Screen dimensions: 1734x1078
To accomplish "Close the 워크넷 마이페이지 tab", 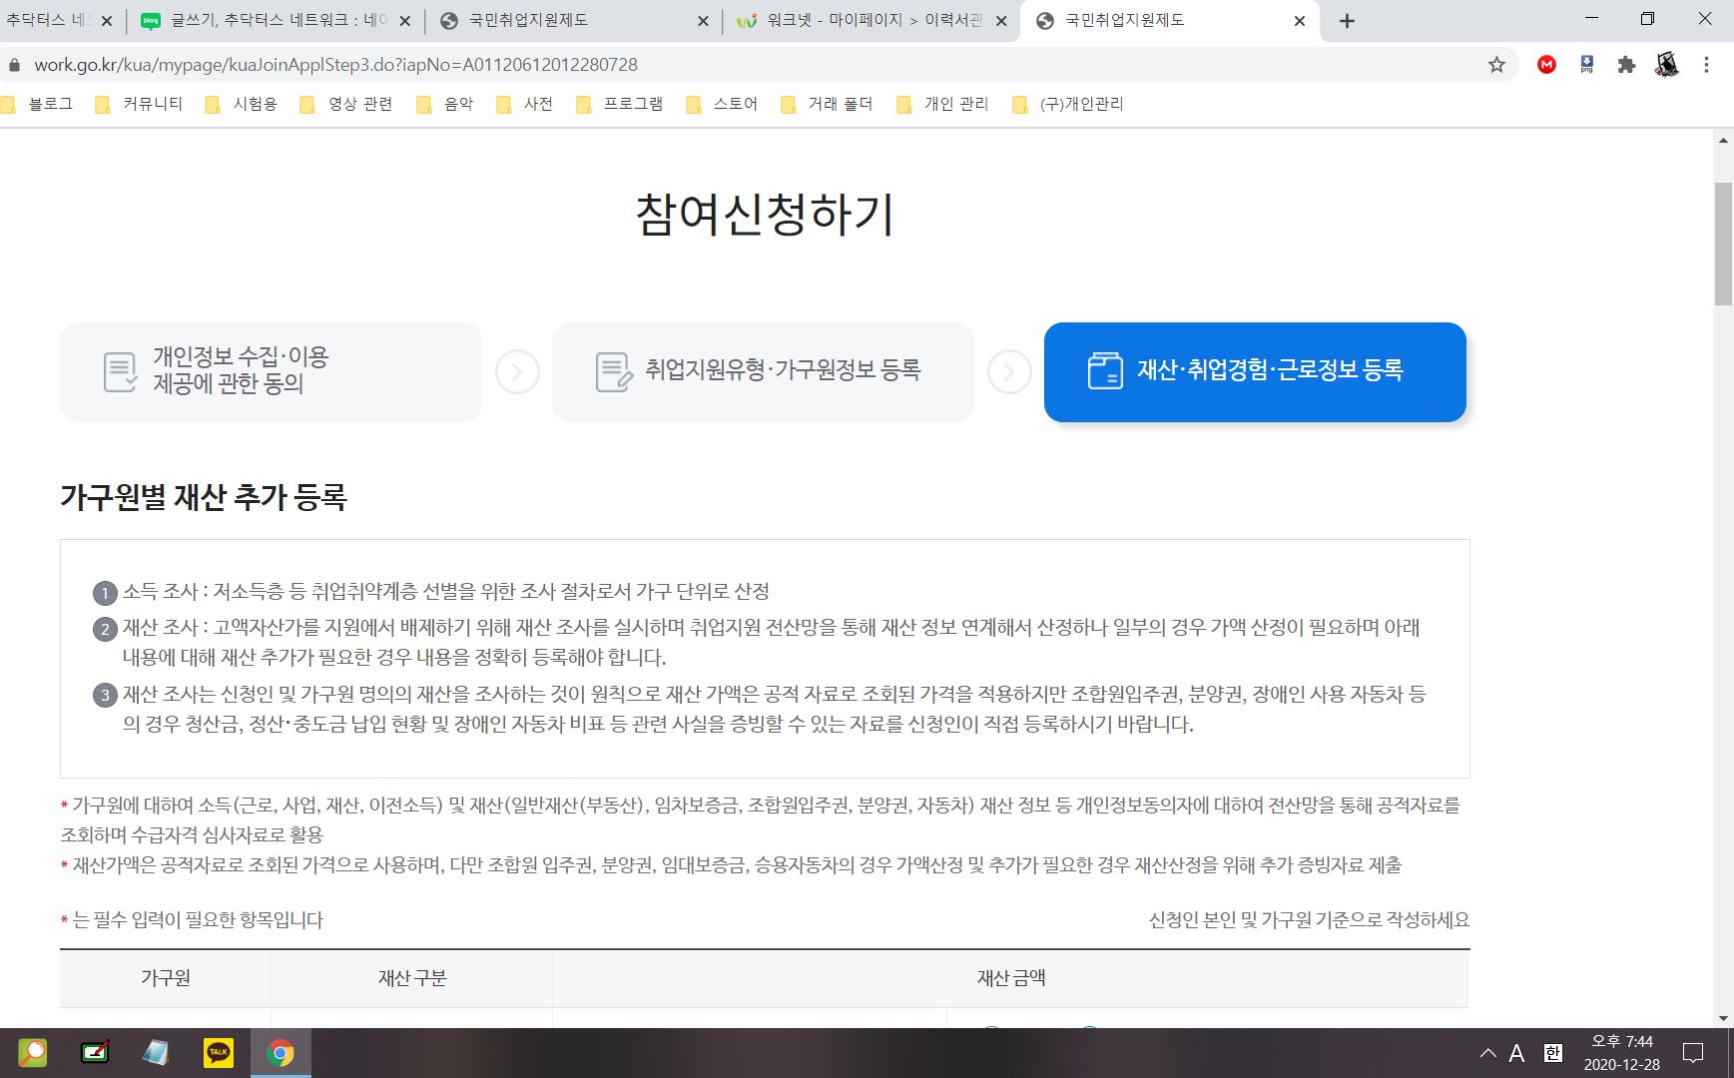I will [x=1001, y=21].
